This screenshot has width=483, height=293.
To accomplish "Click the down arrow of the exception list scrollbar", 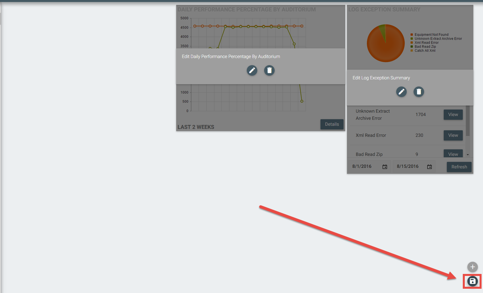I will (468, 155).
